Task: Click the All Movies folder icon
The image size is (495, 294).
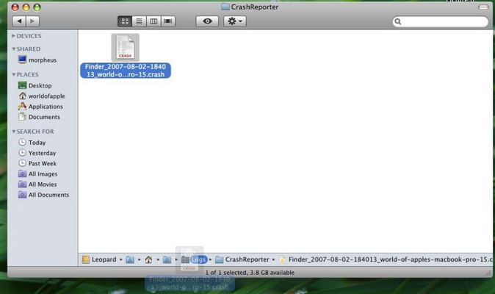Action: coord(22,184)
